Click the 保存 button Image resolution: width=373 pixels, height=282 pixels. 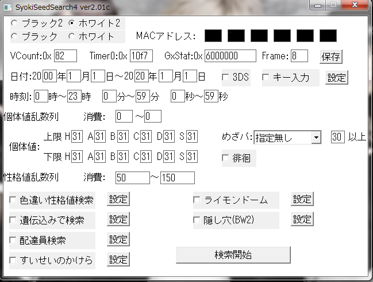click(x=330, y=56)
